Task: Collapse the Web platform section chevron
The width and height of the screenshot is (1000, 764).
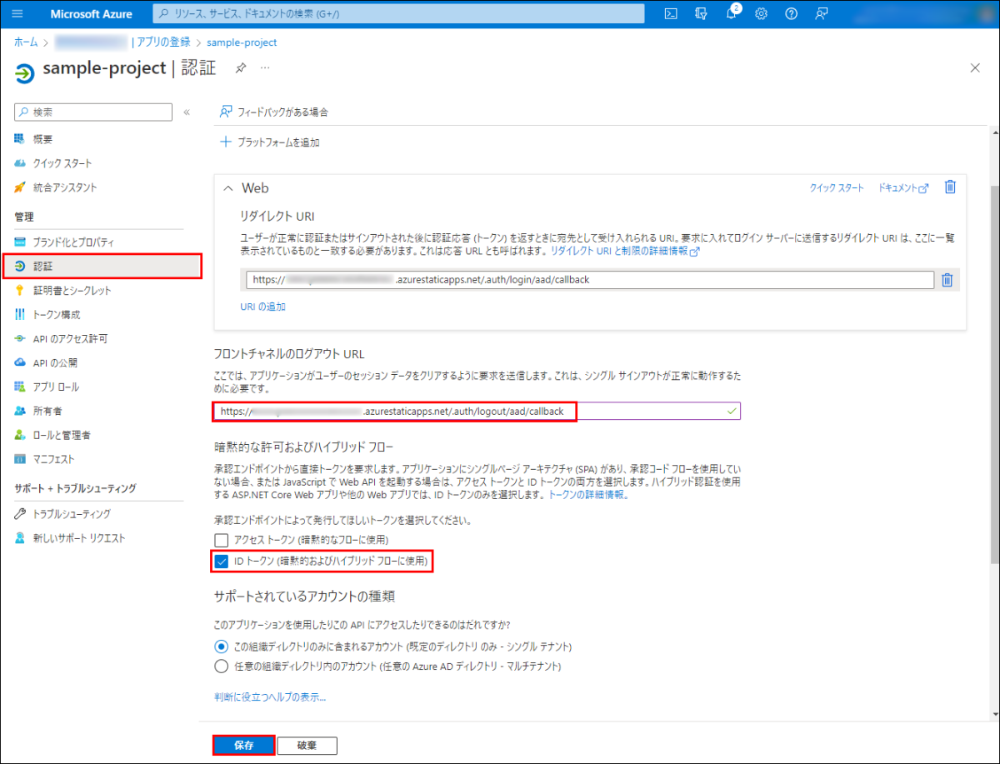Action: click(x=227, y=188)
